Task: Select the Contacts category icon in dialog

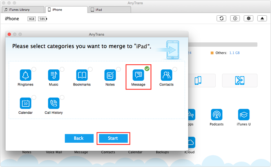Action: (x=167, y=75)
